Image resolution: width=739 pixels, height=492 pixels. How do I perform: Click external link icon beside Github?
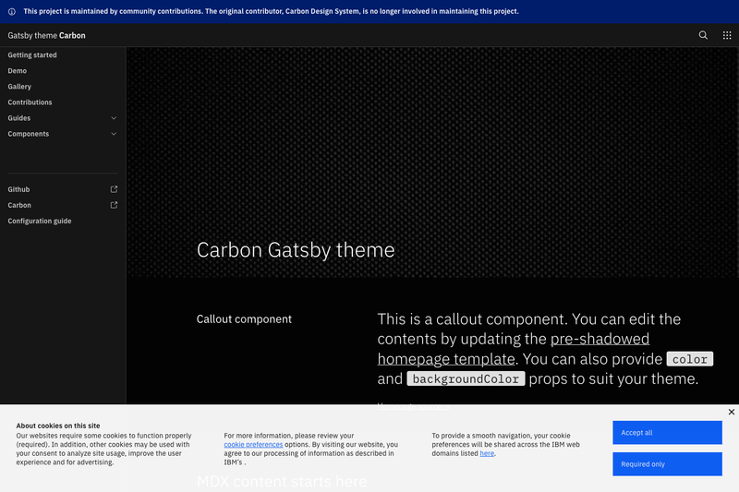click(114, 189)
